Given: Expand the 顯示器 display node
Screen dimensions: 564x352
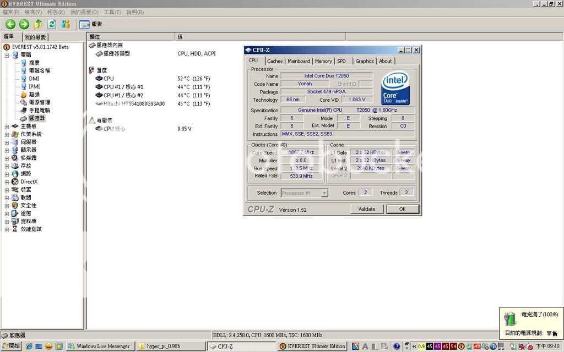Looking at the screenshot, I should pos(7,150).
